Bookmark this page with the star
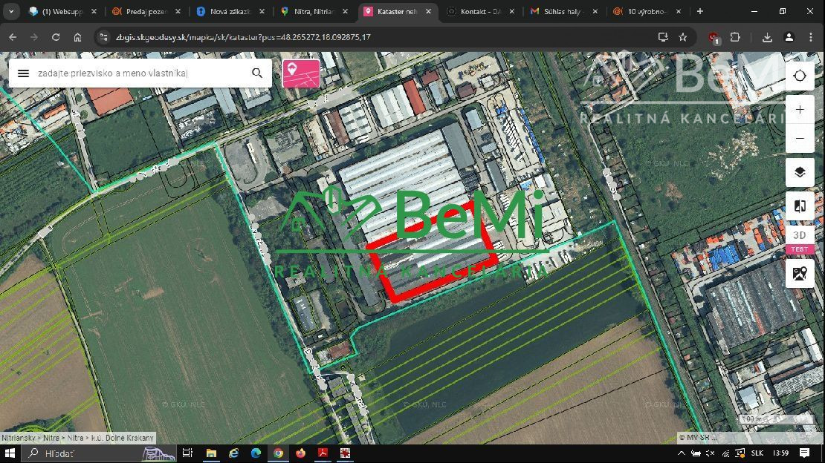This screenshot has width=825, height=463. click(x=683, y=37)
